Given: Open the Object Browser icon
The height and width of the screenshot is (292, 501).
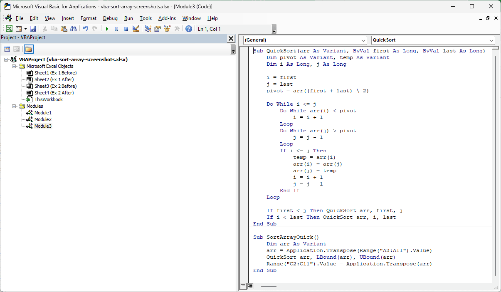Looking at the screenshot, I should click(167, 29).
